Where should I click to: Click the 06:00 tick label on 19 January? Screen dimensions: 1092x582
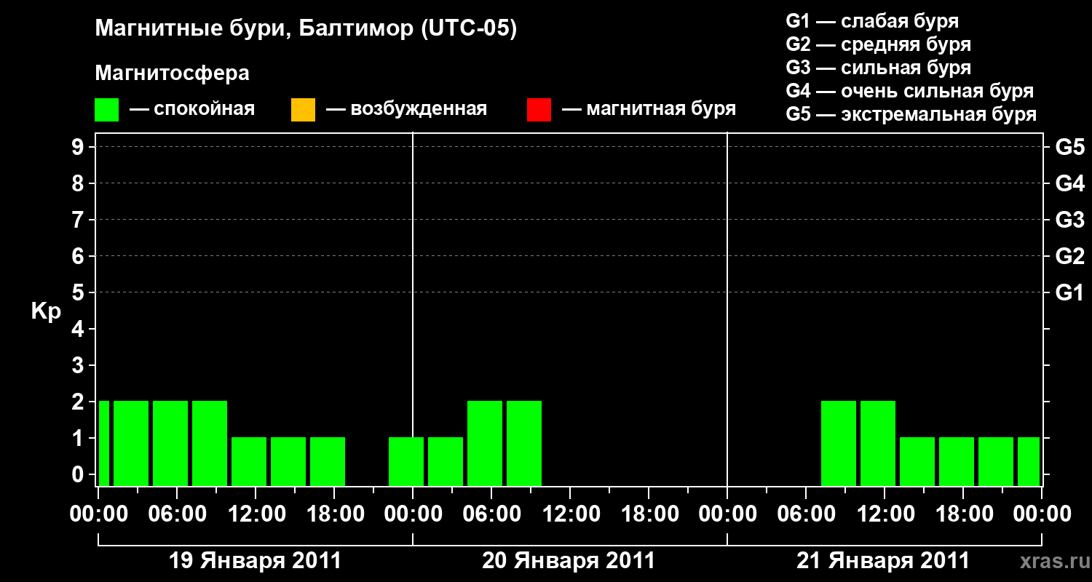point(176,514)
